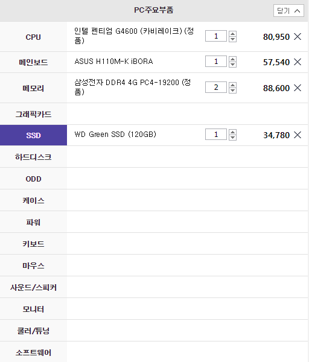Remove the ASUS H110M-K motherboard item

[x=298, y=62]
